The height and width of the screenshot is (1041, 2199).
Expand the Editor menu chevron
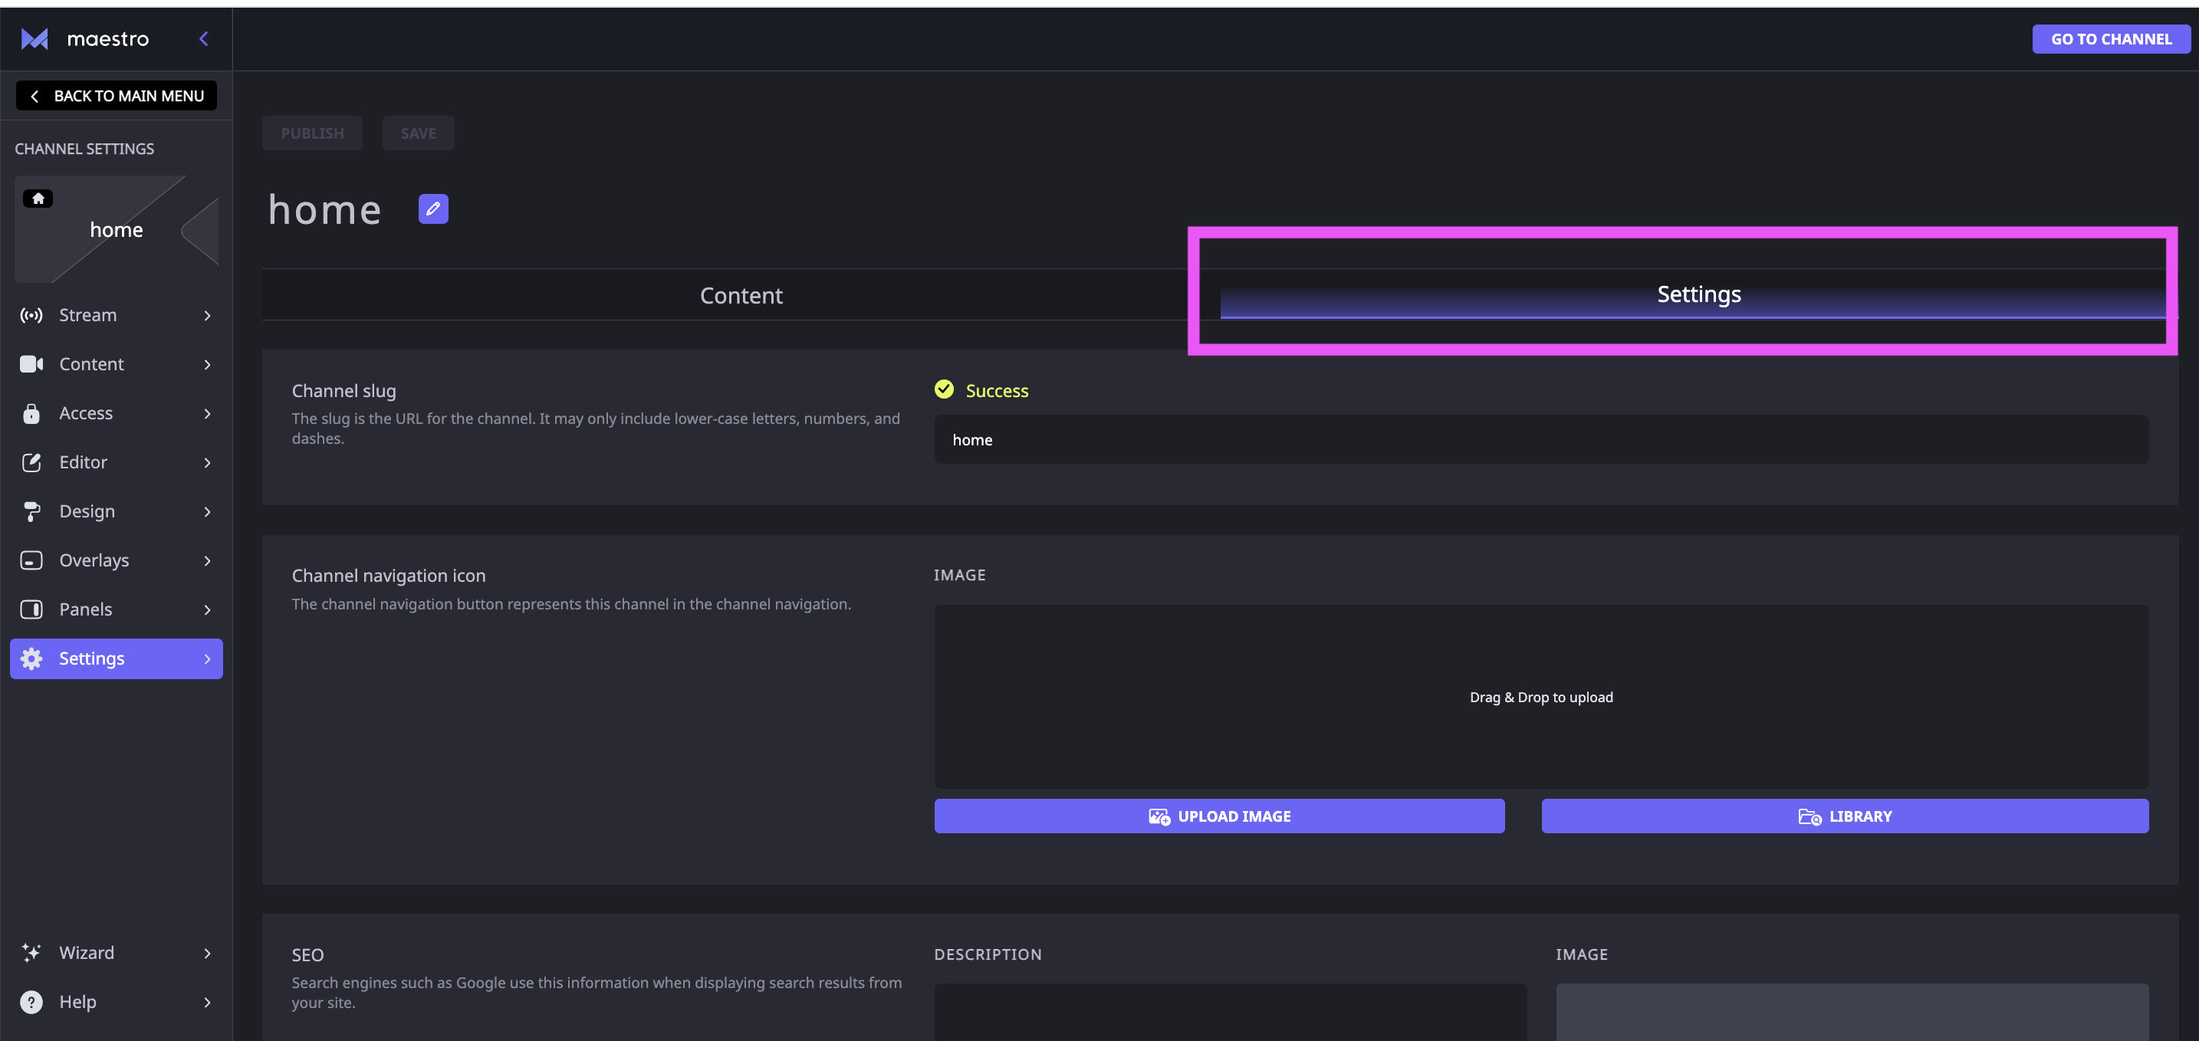(208, 462)
